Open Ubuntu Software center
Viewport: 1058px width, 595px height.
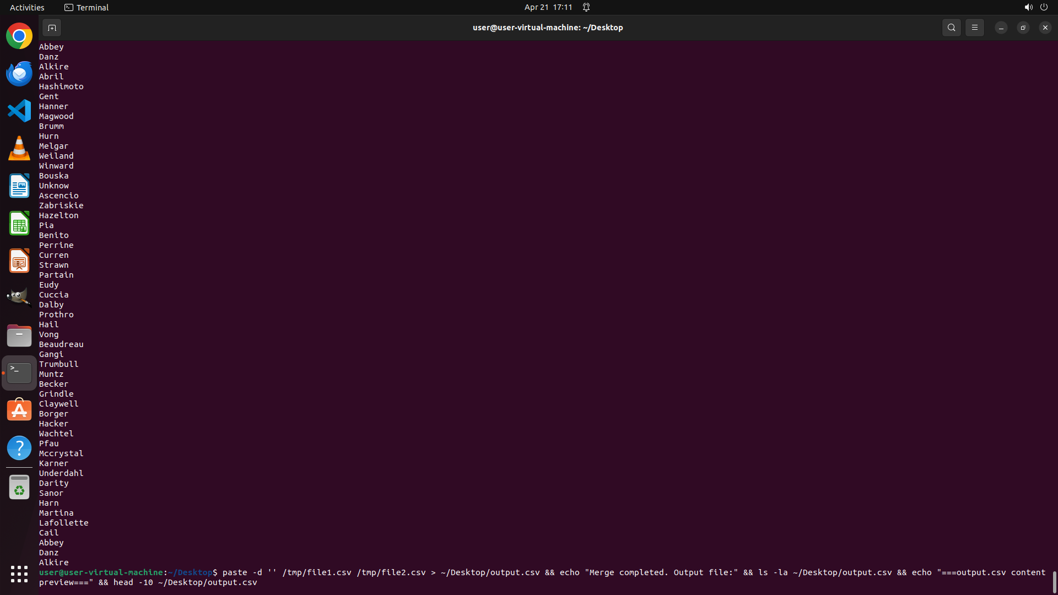click(19, 410)
